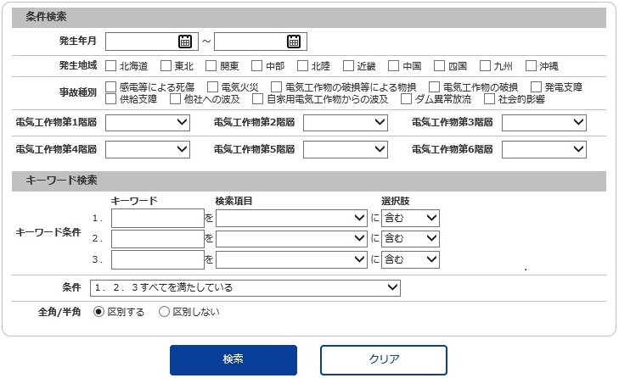Check the 発電支障 checkbox

pyautogui.click(x=536, y=86)
